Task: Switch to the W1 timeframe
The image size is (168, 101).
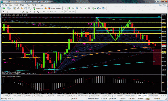Action: (x=70, y=12)
